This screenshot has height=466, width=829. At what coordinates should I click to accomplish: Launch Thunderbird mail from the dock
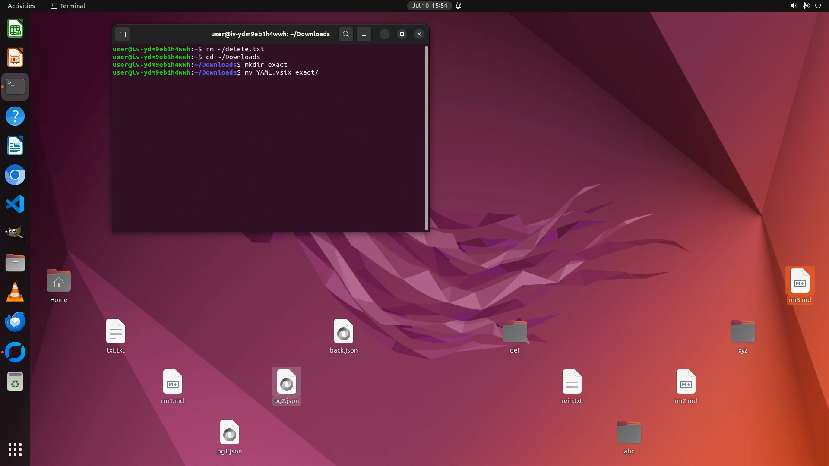coord(15,322)
